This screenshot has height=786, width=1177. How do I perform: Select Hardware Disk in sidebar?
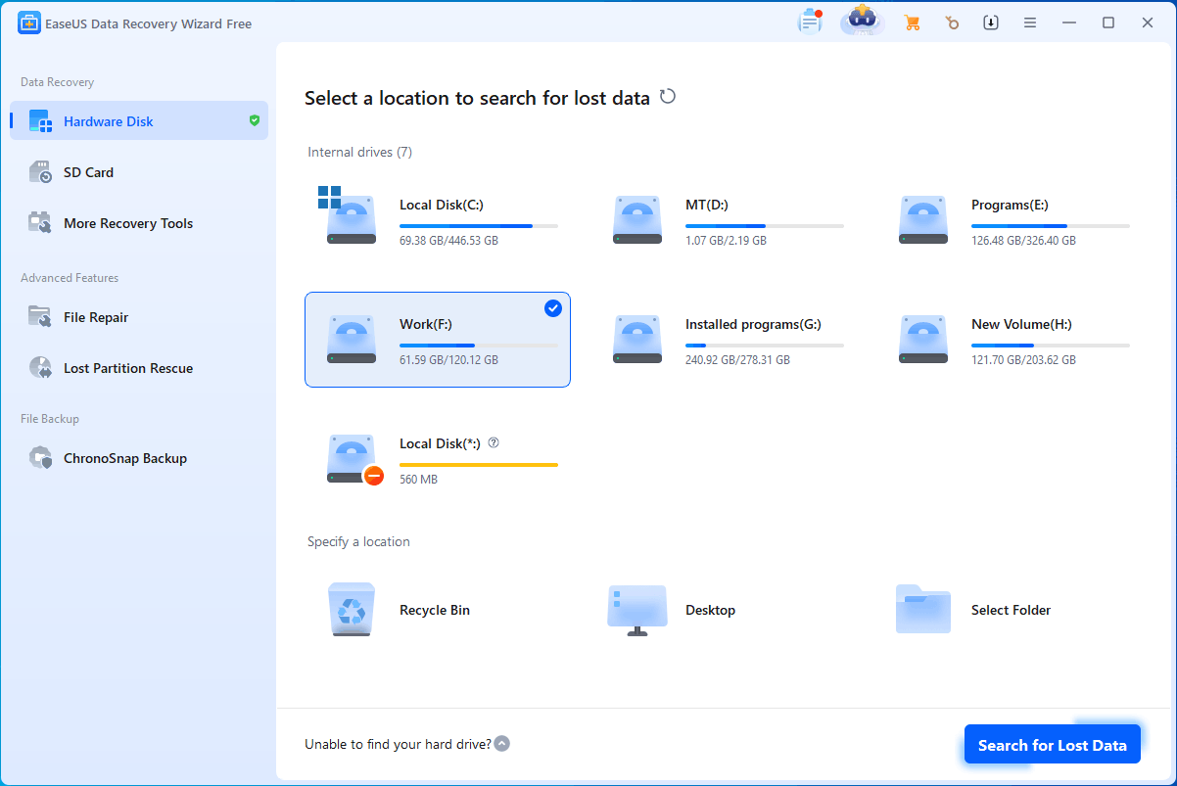(x=139, y=121)
